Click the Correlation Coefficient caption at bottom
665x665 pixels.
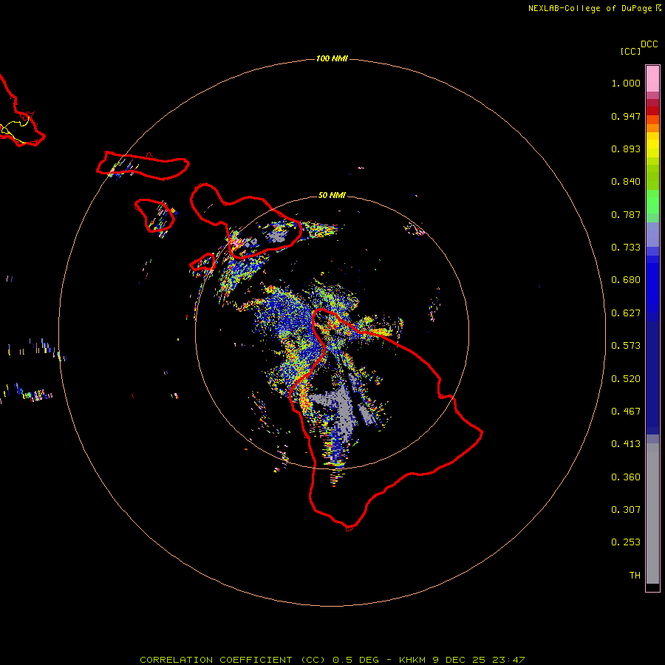(x=332, y=660)
